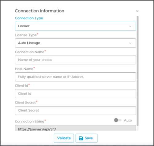Screen dimensions: 154x146
Task: Focus the Client Id input field
Action: pyautogui.click(x=75, y=94)
